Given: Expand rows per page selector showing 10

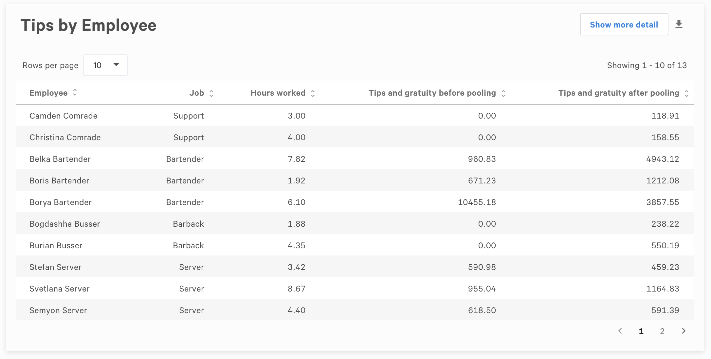Looking at the screenshot, I should pyautogui.click(x=105, y=65).
